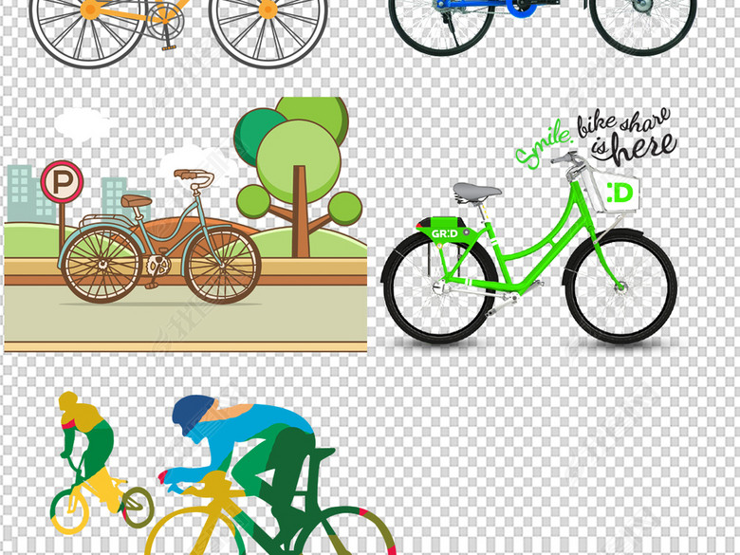This screenshot has height=555, width=740.
Task: Click the front wheel of green bike
Action: point(620,286)
